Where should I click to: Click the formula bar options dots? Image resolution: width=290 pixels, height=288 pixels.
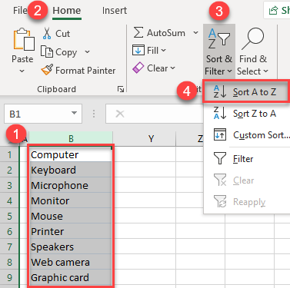(94, 114)
